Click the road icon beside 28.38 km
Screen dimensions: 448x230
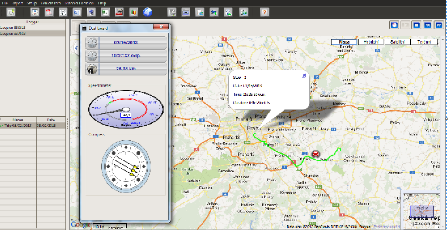(x=92, y=69)
